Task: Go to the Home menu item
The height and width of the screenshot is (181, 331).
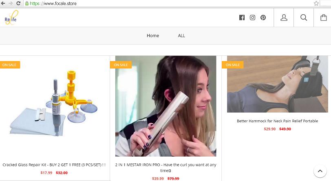Action: click(x=153, y=35)
